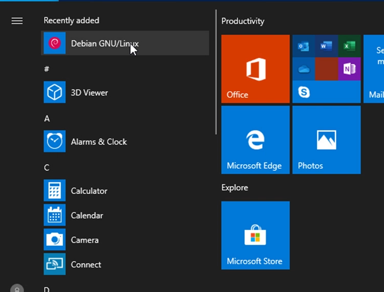Image resolution: width=384 pixels, height=292 pixels.
Task: Launch Debian GNU/Linux from Recently added
Action: tap(125, 43)
